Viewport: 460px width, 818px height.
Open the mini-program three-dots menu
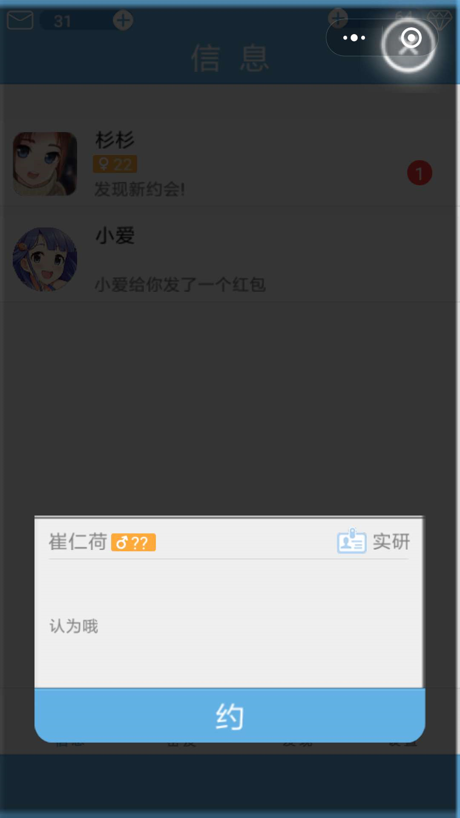(354, 37)
